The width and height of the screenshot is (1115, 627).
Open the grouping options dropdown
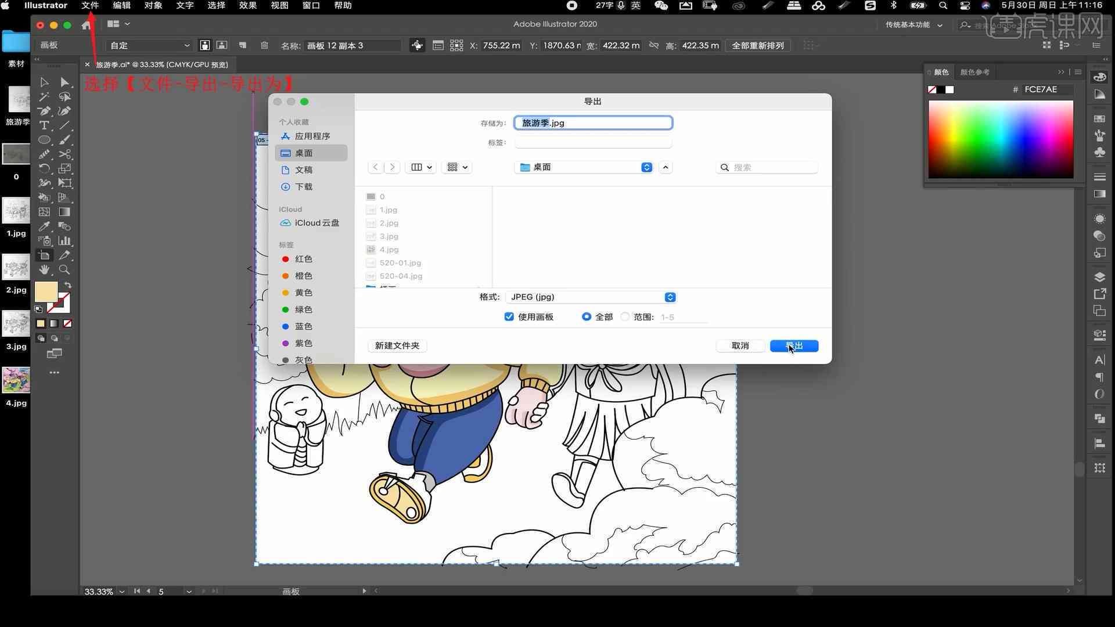[456, 167]
